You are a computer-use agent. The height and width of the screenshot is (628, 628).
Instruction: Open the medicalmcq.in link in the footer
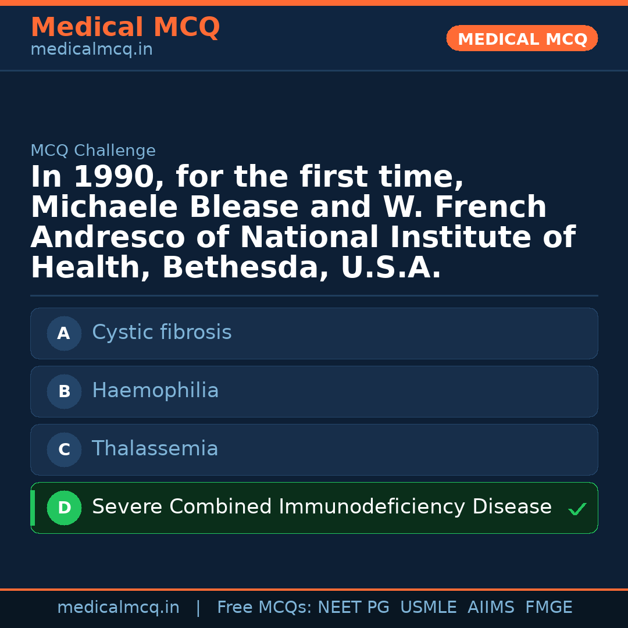pyautogui.click(x=118, y=608)
